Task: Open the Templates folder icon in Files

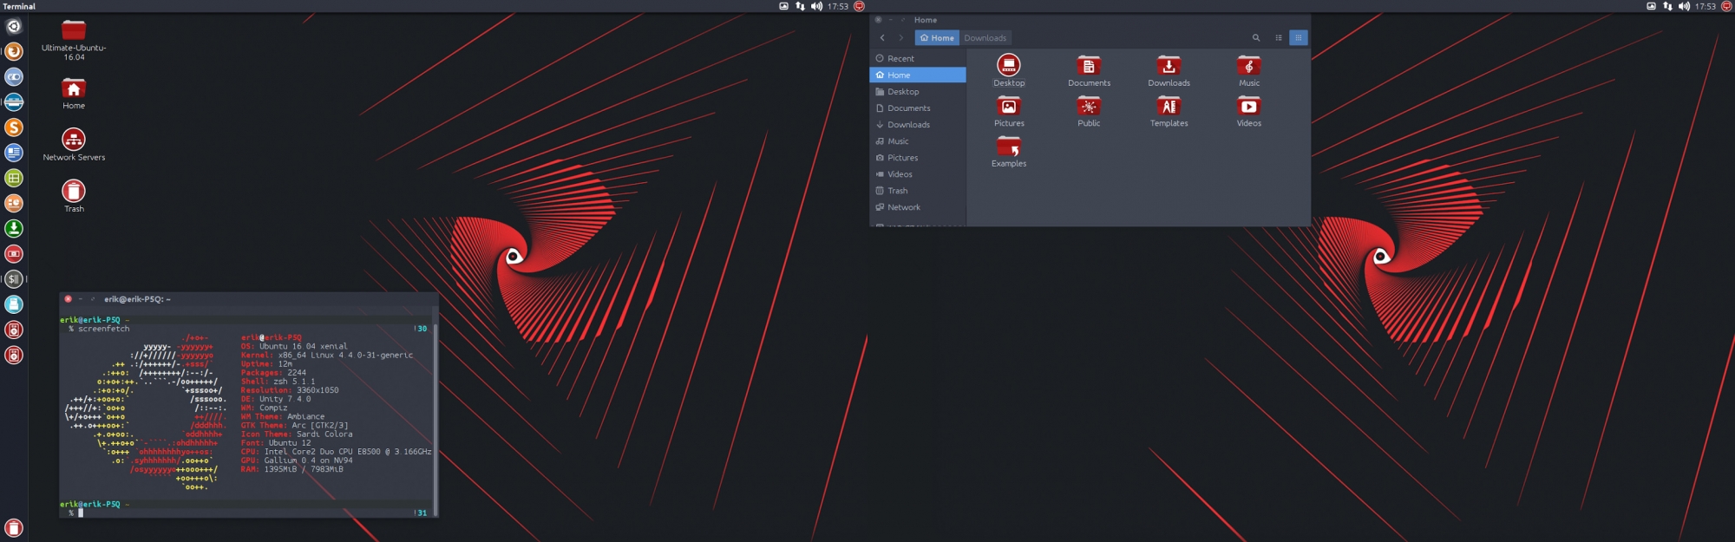Action: click(x=1169, y=111)
